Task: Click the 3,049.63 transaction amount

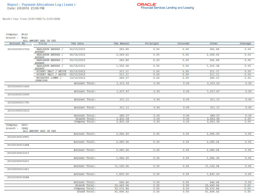Action: pyautogui.click(x=123, y=55)
